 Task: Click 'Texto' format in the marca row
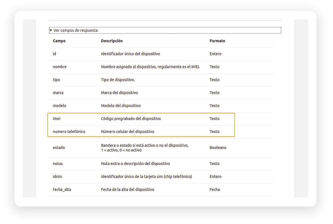[x=214, y=93]
